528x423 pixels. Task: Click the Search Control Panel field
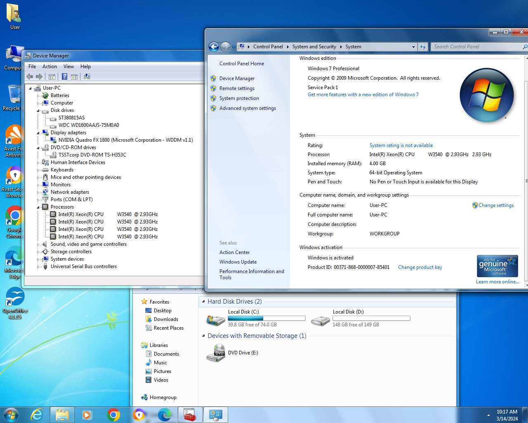point(474,47)
